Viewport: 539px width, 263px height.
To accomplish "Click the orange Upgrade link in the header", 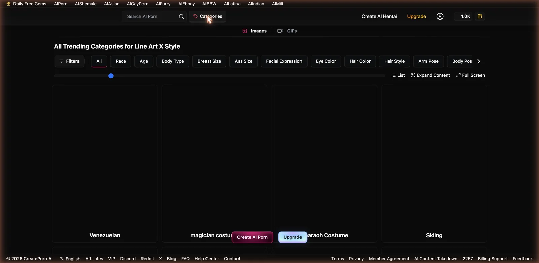I will click(416, 16).
